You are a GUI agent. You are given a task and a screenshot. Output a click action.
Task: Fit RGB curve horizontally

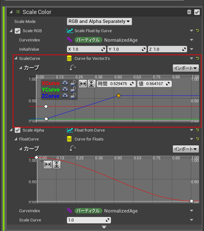pyautogui.click(x=83, y=84)
